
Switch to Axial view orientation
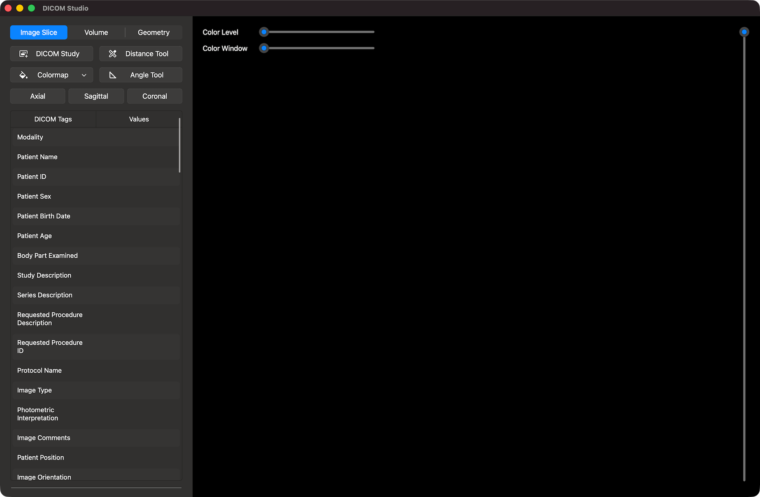(x=37, y=96)
